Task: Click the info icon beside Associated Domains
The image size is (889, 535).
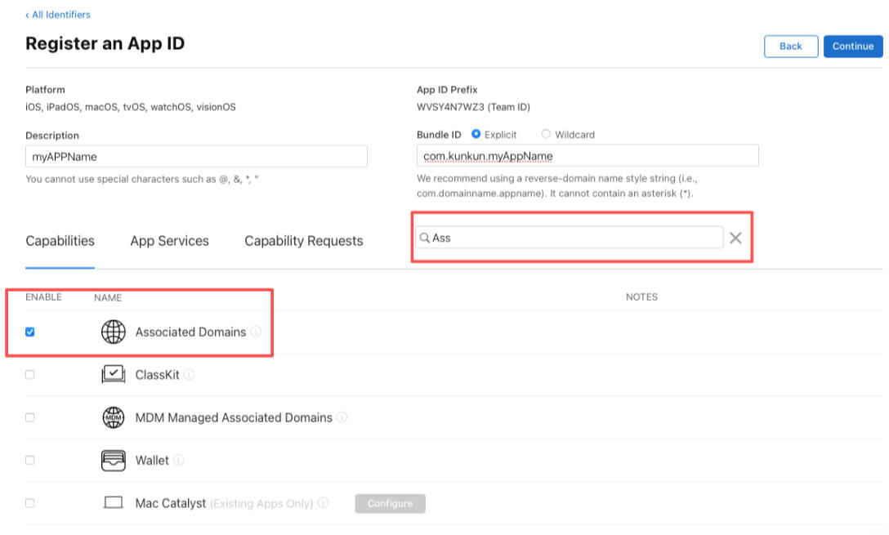Action: pyautogui.click(x=257, y=332)
